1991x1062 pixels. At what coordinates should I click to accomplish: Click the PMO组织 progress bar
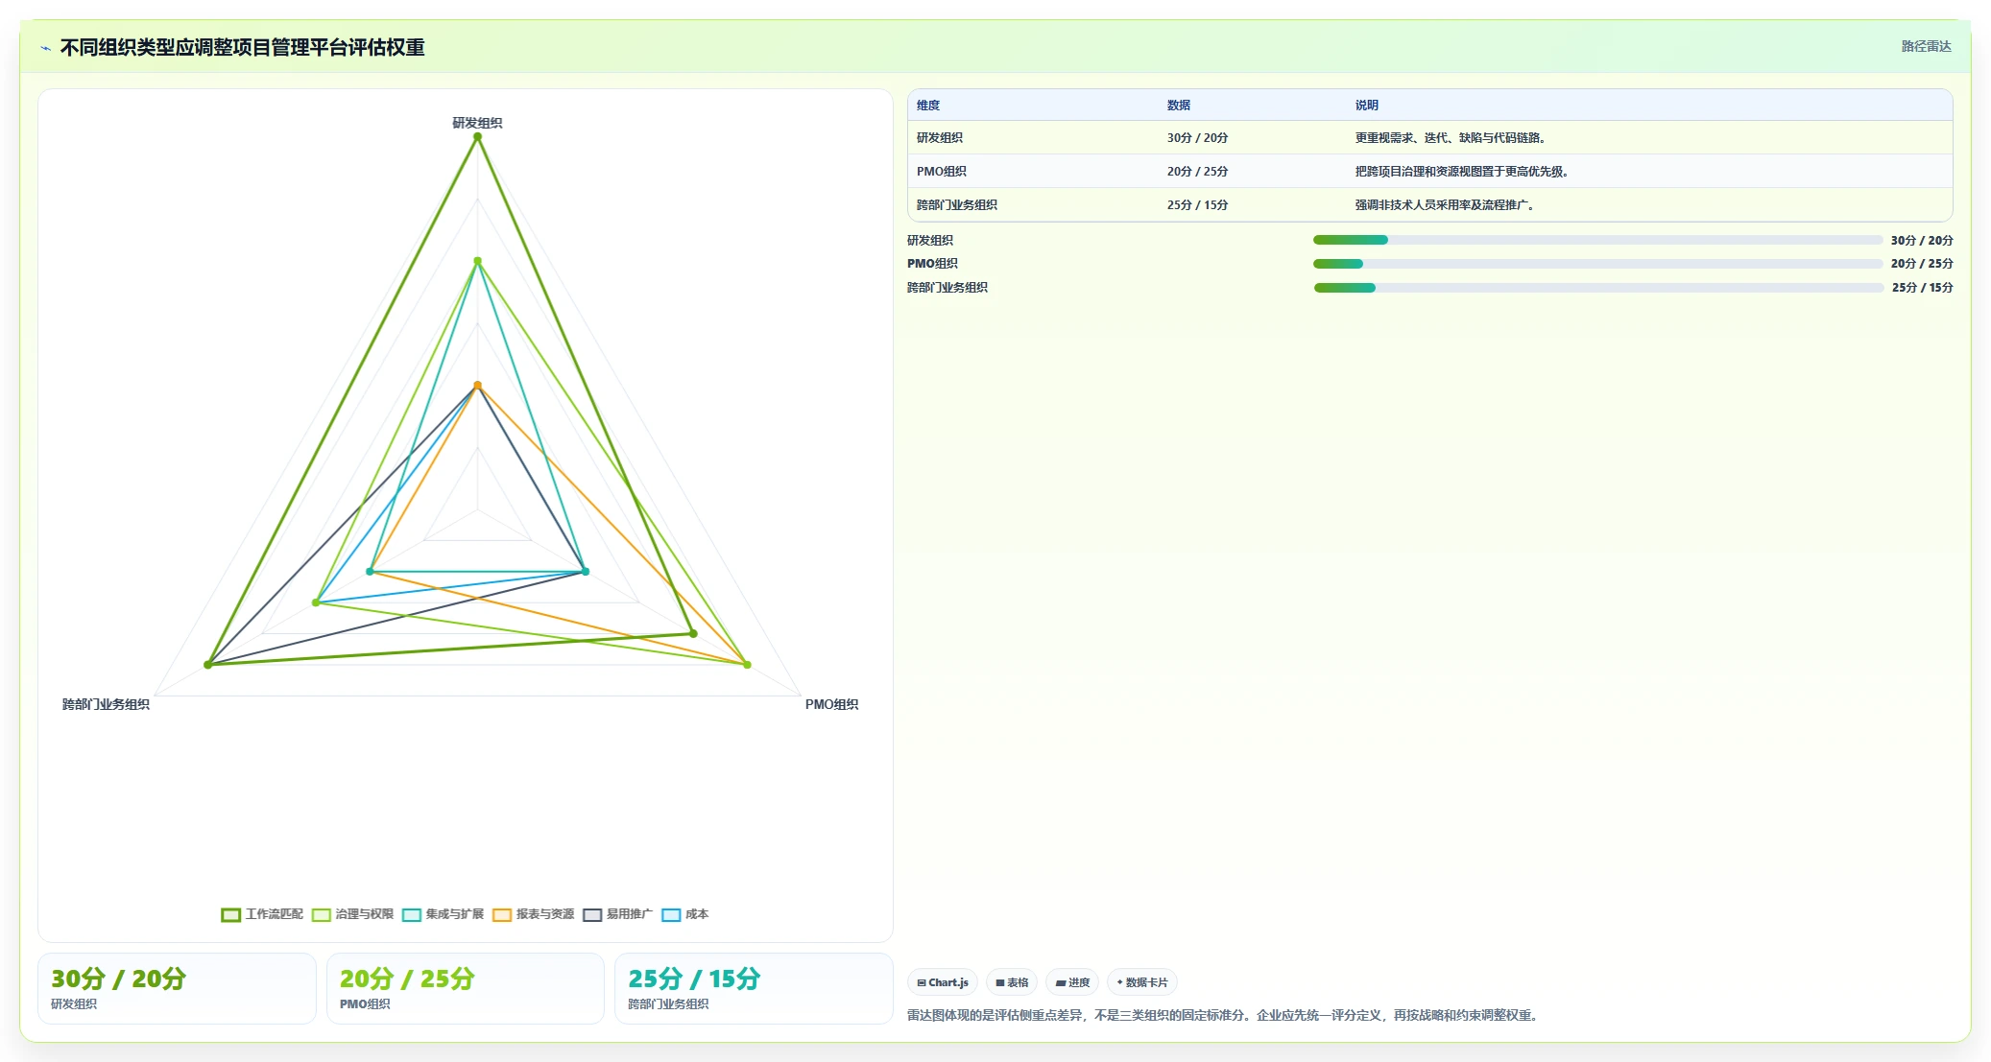(x=1597, y=264)
